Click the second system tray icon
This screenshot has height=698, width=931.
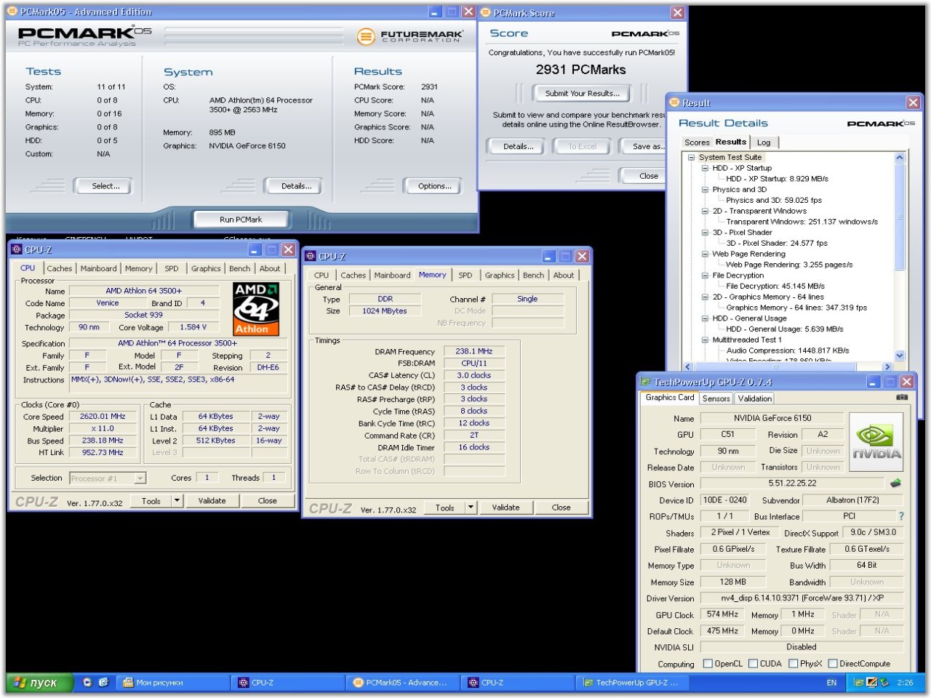tap(871, 683)
